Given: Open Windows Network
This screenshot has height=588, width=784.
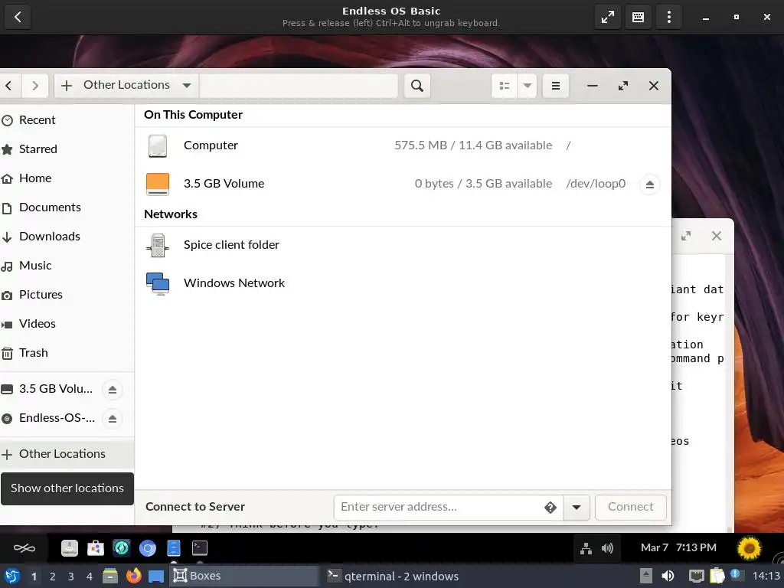Looking at the screenshot, I should tap(403, 283).
